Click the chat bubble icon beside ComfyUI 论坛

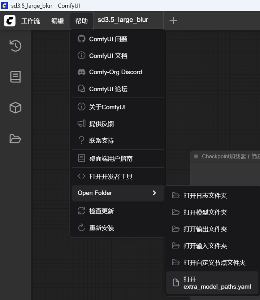click(81, 88)
